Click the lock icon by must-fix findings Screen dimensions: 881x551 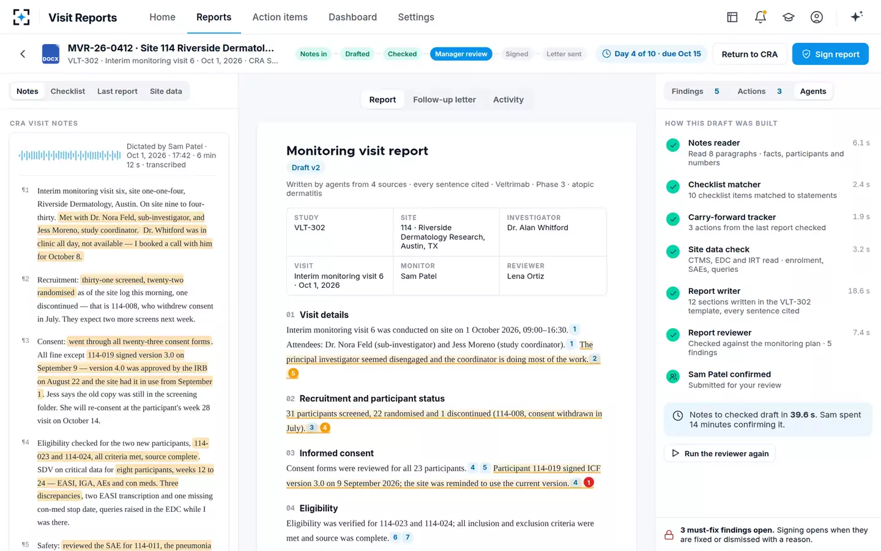coord(669,535)
